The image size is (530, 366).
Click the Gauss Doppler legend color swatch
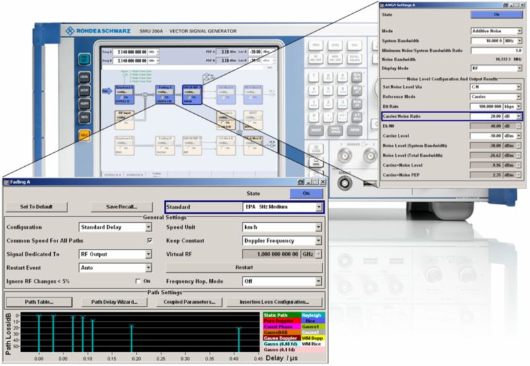click(x=282, y=338)
